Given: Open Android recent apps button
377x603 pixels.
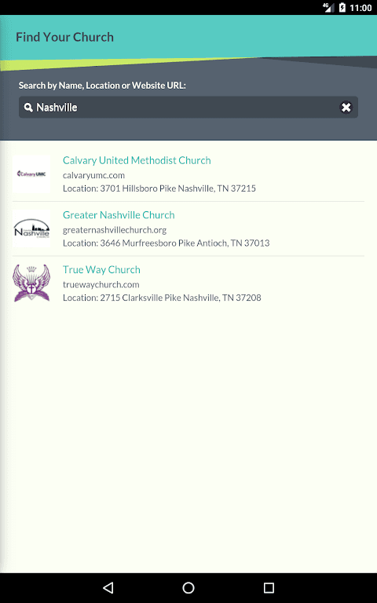Looking at the screenshot, I should click(269, 587).
